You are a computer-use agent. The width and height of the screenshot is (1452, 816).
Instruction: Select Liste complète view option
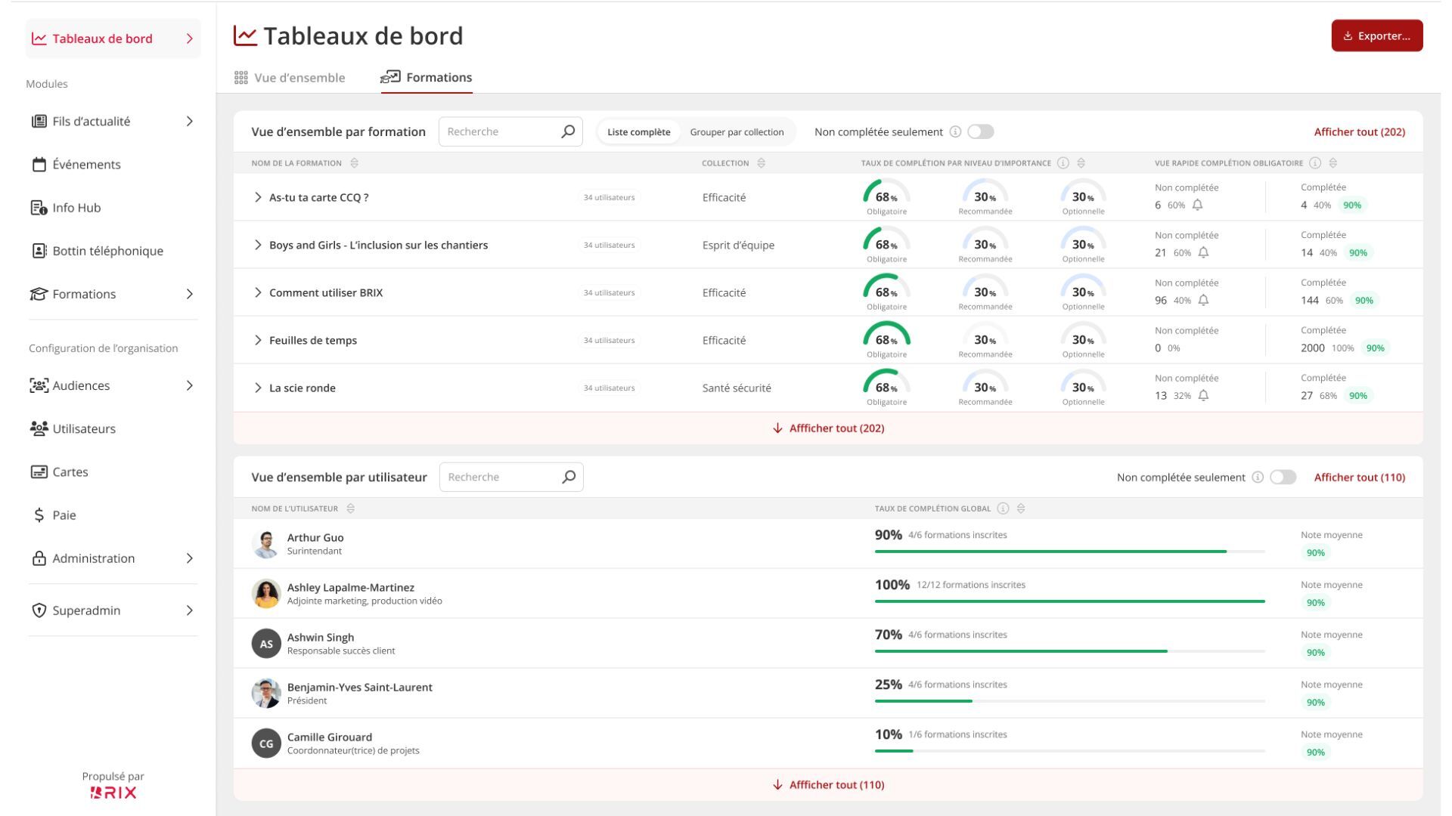coord(639,131)
